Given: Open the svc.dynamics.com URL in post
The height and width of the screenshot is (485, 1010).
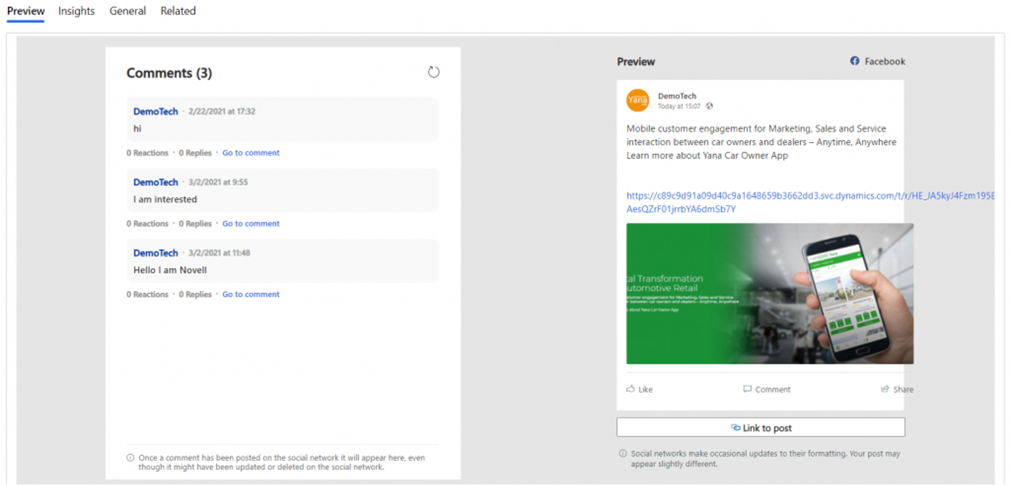Looking at the screenshot, I should point(763,196).
